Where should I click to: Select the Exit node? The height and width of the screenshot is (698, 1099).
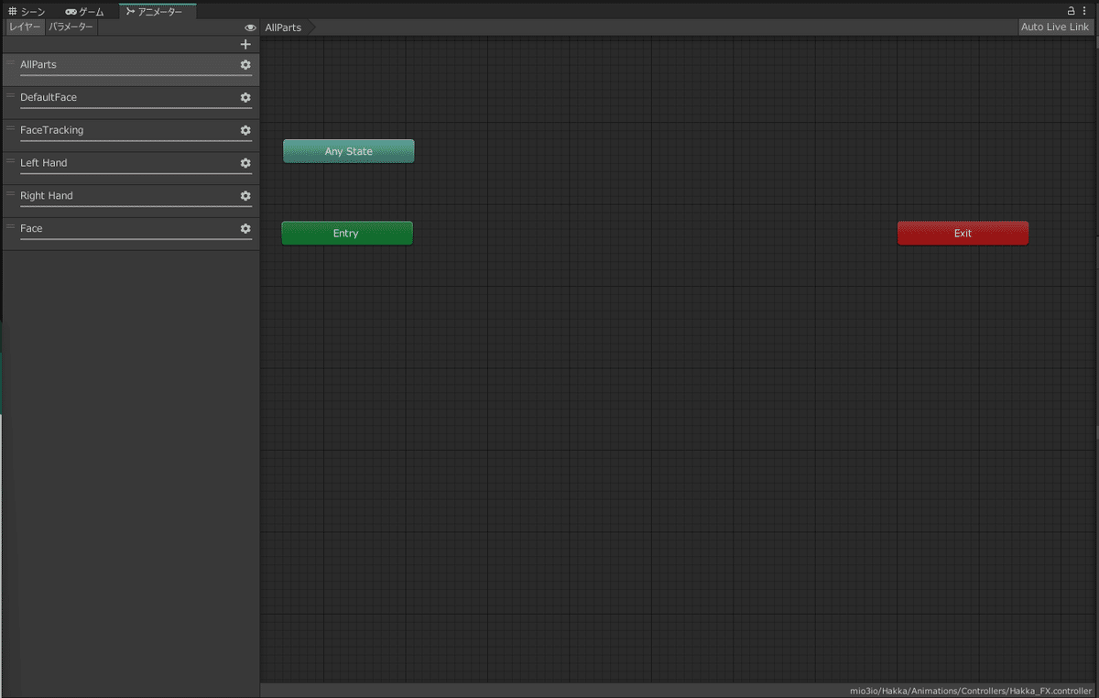[x=963, y=234]
